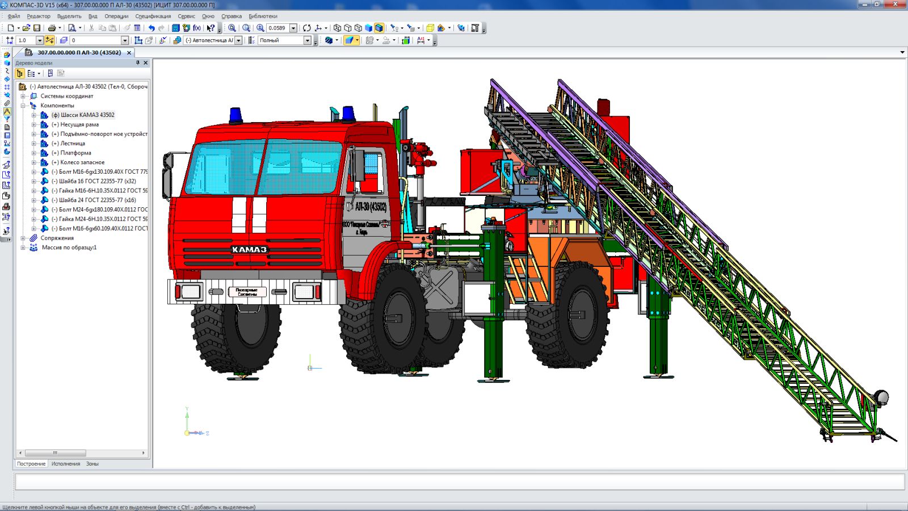Open the variables f(x) tool
This screenshot has width=908, height=511.
tap(197, 28)
